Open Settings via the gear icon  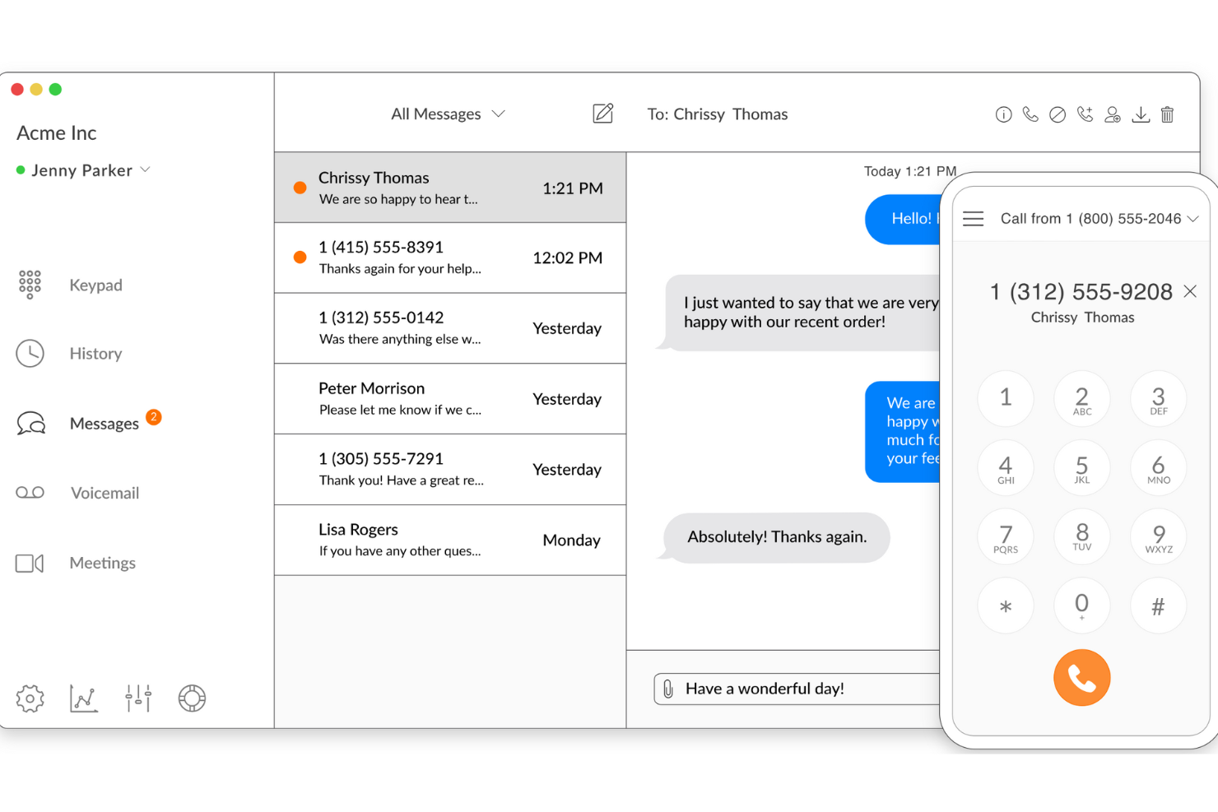tap(30, 698)
